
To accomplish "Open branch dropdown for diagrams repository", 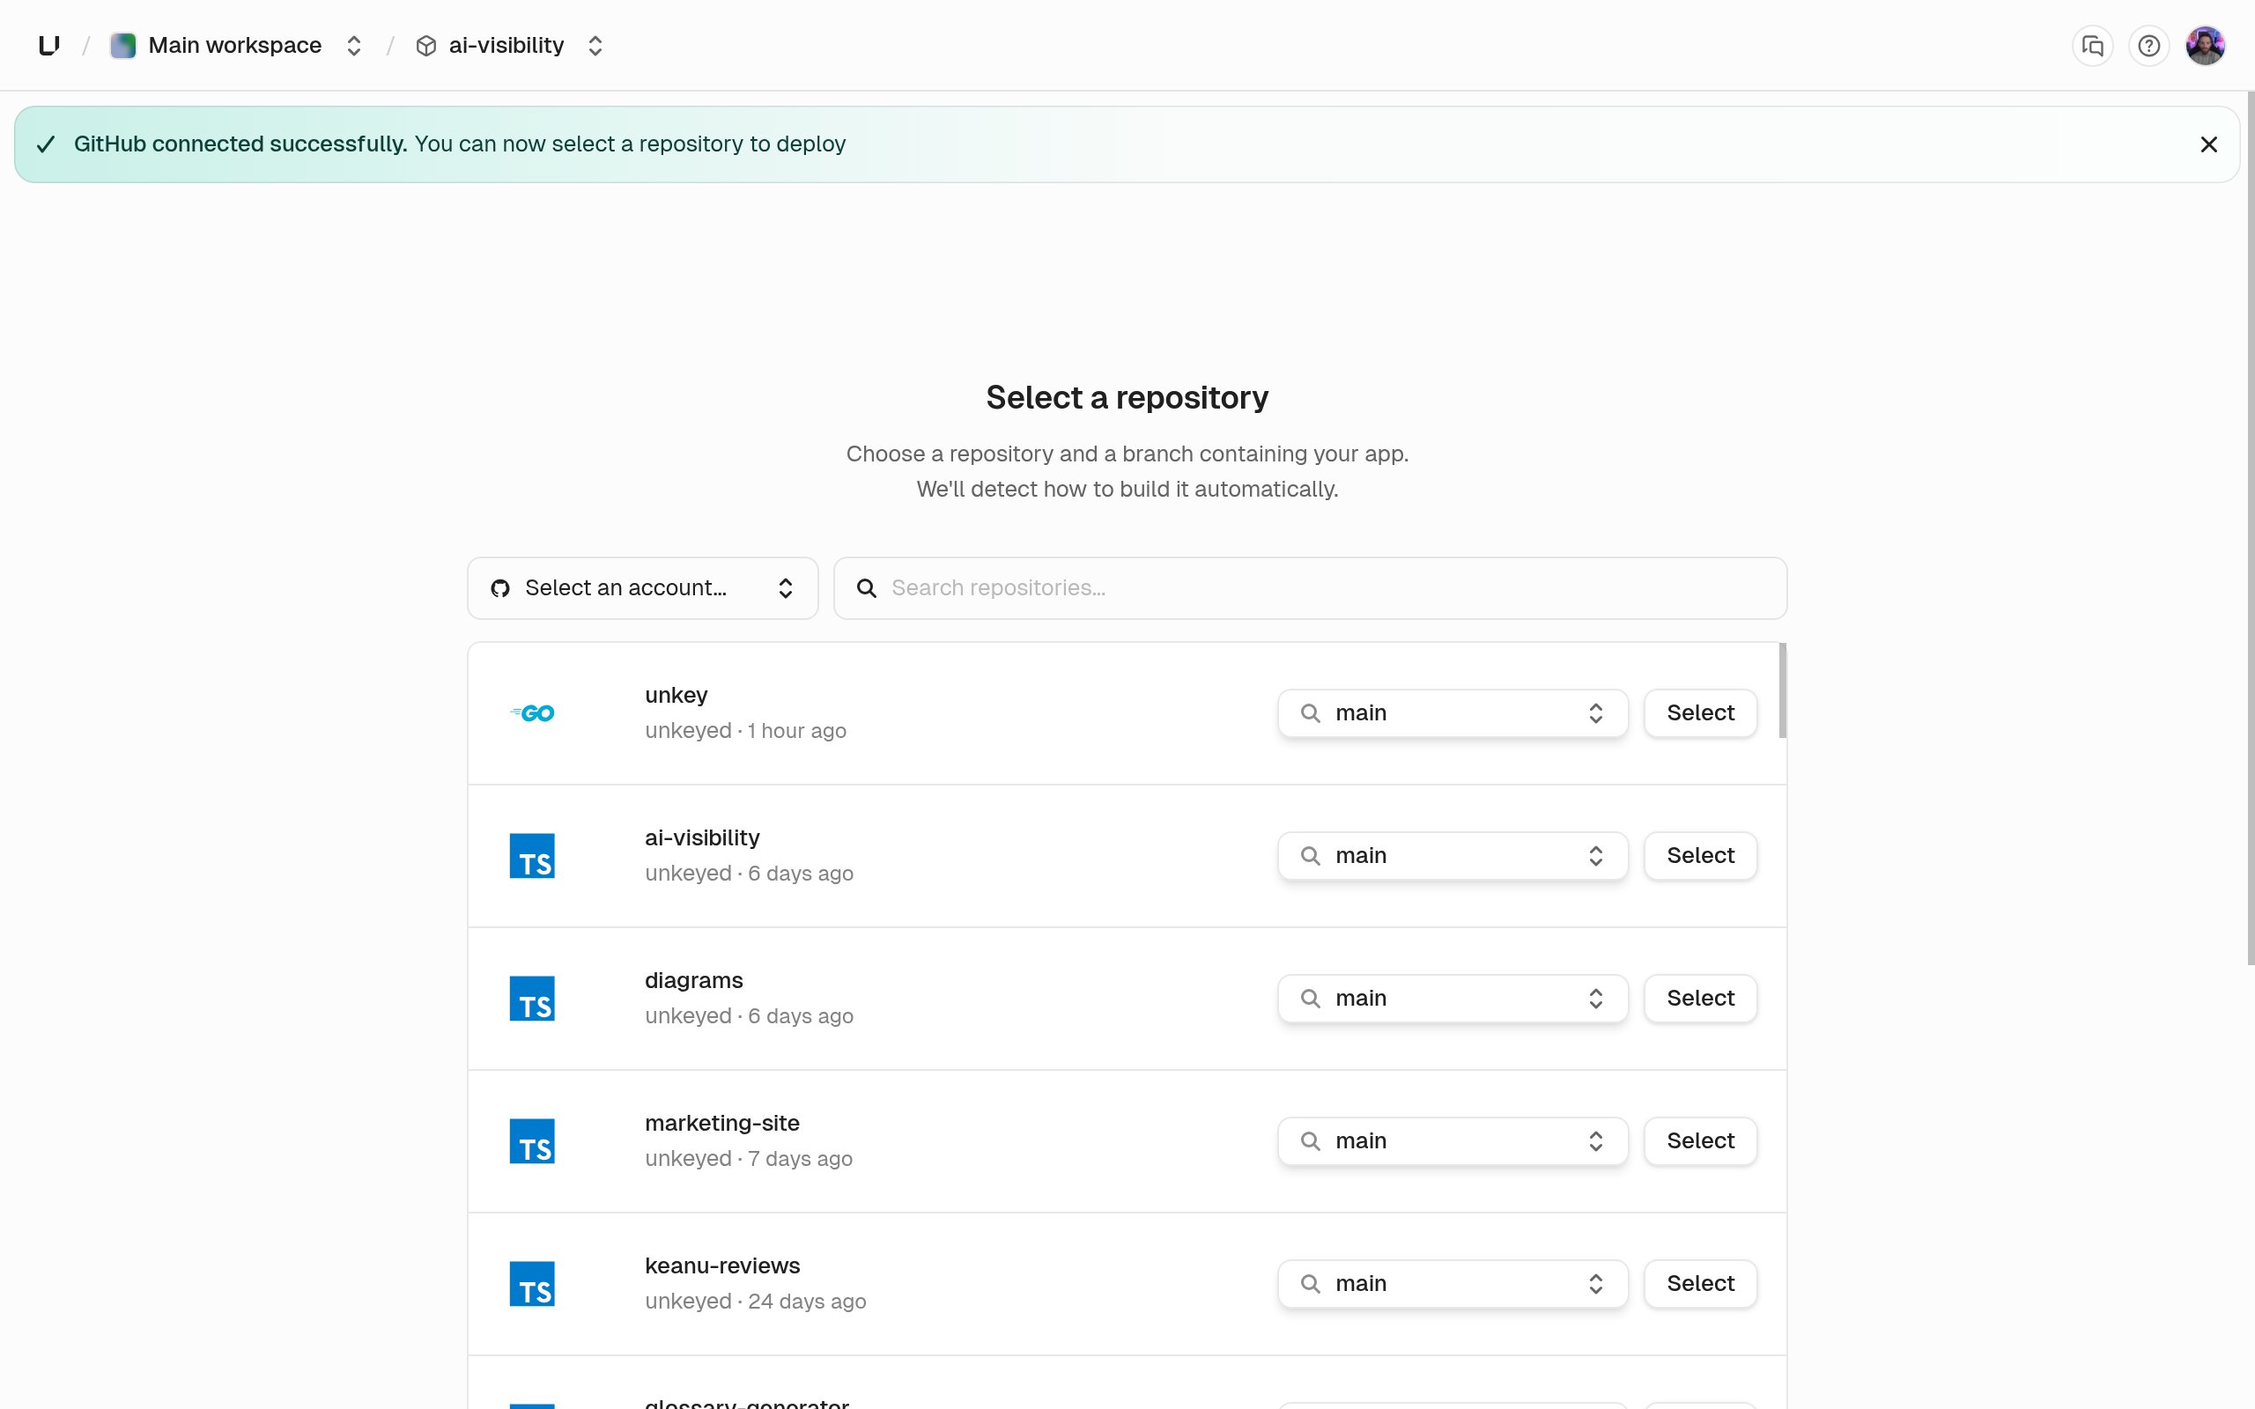I will coord(1453,998).
